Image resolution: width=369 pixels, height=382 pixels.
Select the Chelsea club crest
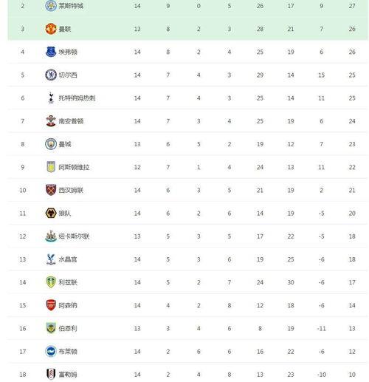pos(51,75)
